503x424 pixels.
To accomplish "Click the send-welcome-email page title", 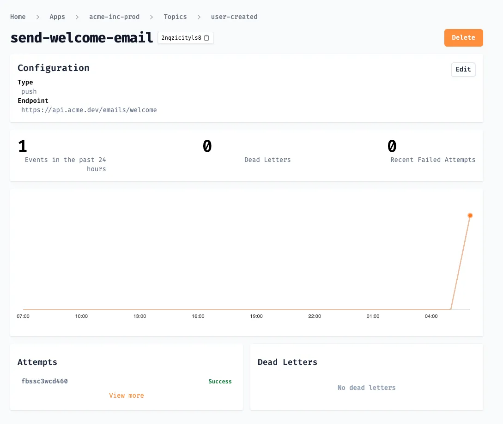I will click(x=81, y=38).
